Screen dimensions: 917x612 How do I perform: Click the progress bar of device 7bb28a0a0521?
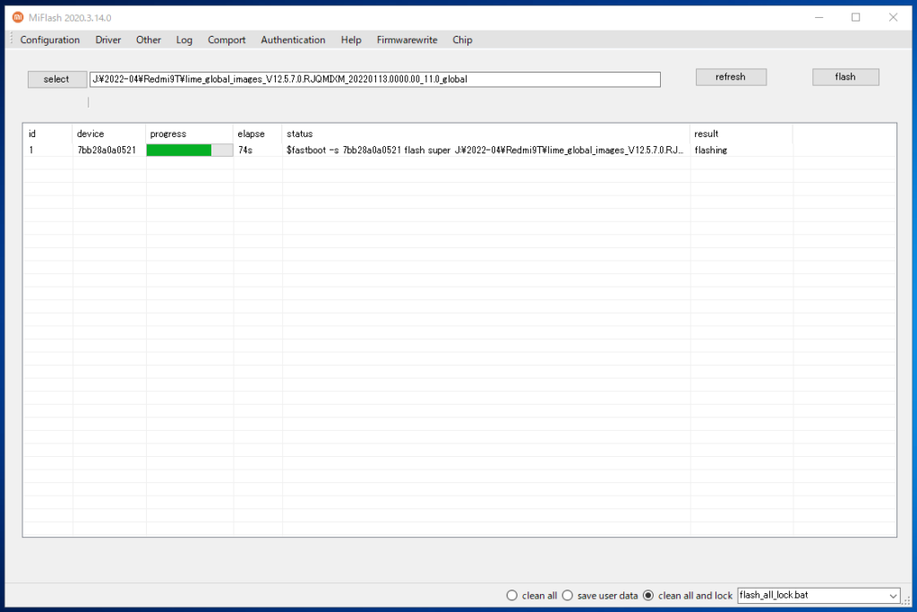[x=189, y=150]
